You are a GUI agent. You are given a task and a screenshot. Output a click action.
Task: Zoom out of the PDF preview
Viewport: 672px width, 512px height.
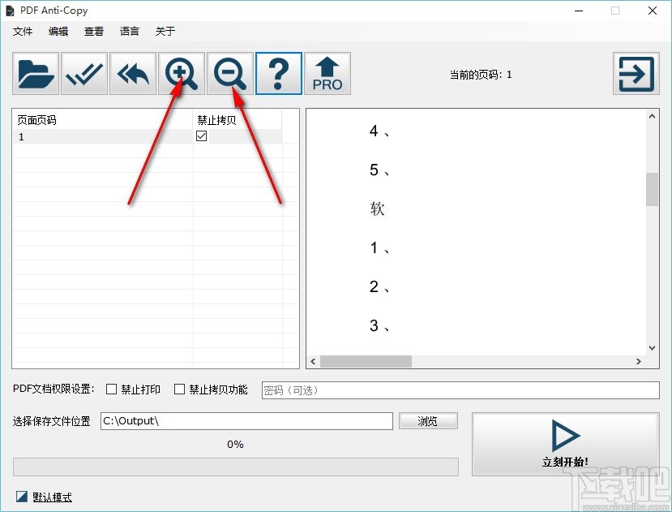point(230,73)
